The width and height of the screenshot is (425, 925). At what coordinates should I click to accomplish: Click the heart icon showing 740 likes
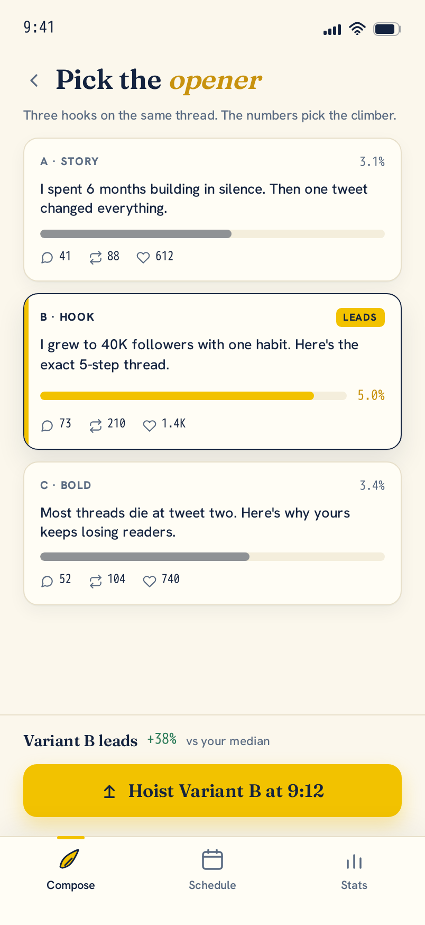coord(150,581)
